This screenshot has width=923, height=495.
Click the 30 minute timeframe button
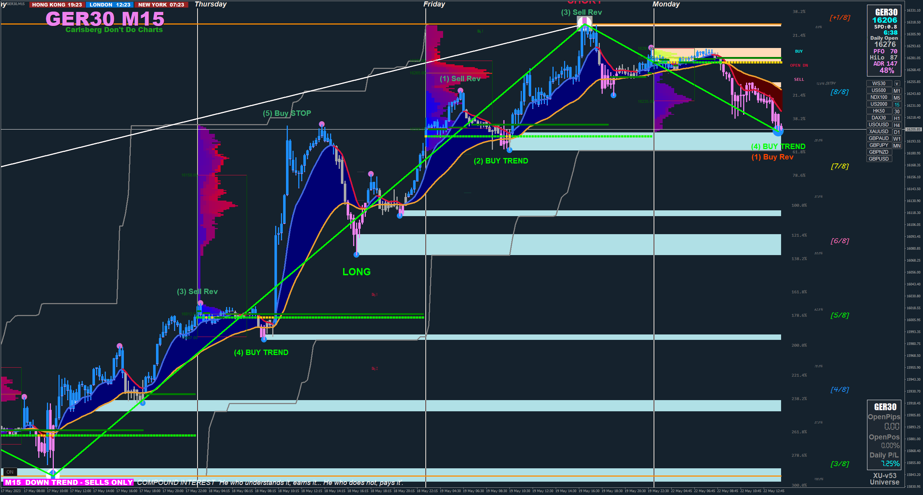897,111
